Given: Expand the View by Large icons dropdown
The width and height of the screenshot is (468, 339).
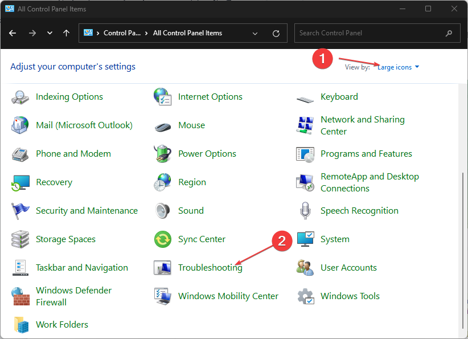Looking at the screenshot, I should 398,67.
